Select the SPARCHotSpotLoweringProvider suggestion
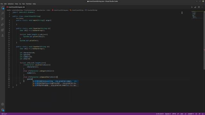The image size is (205, 115). (x=55, y=83)
